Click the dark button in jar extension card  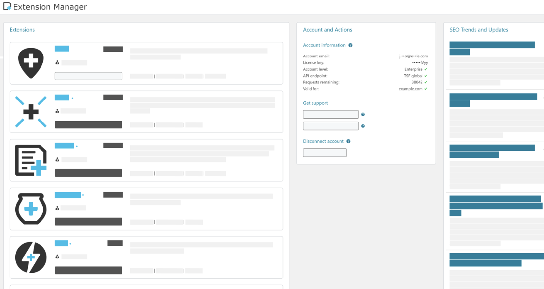[x=88, y=222]
